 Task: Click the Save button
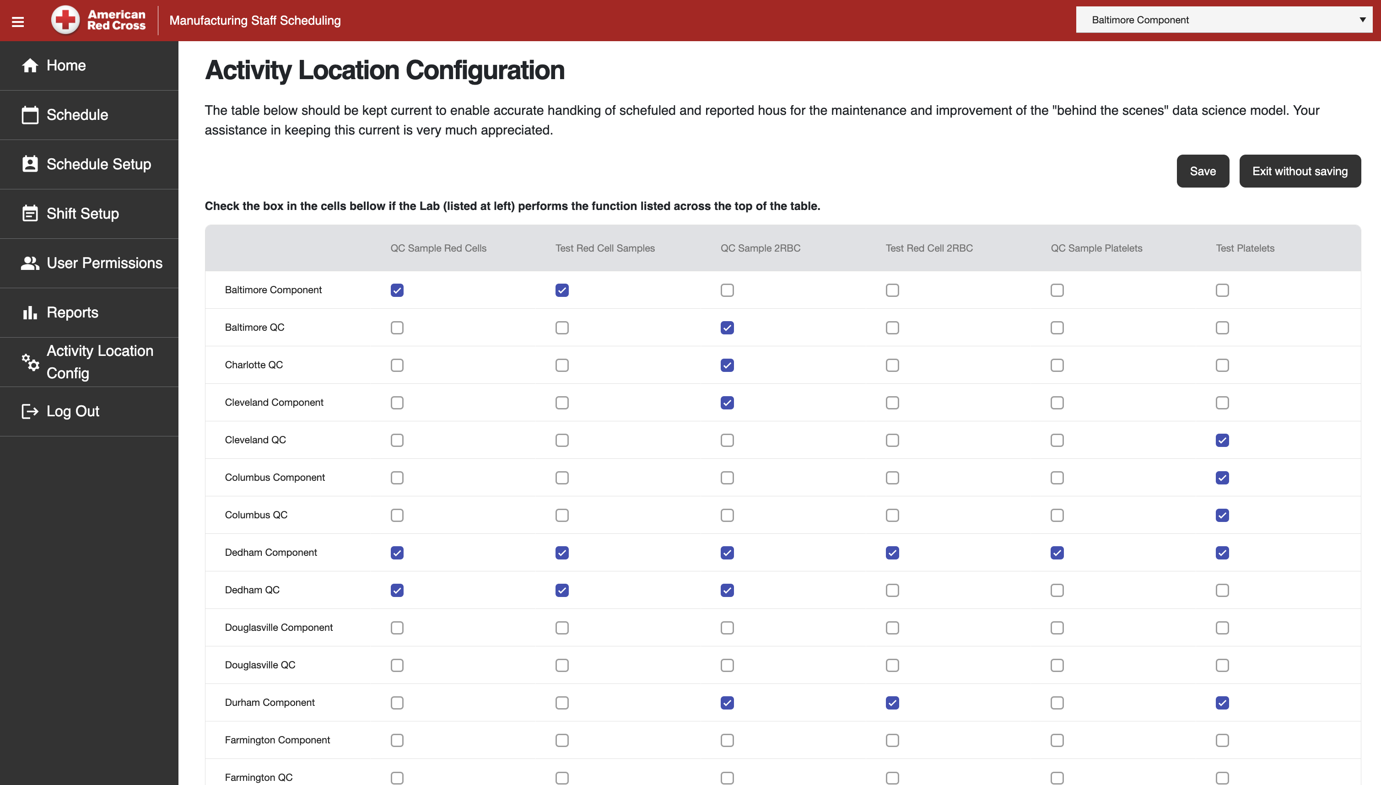(1203, 171)
